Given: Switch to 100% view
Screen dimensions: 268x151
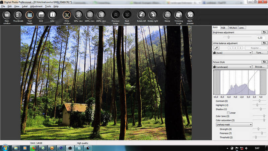Looking at the screenshot, I should [89, 16].
